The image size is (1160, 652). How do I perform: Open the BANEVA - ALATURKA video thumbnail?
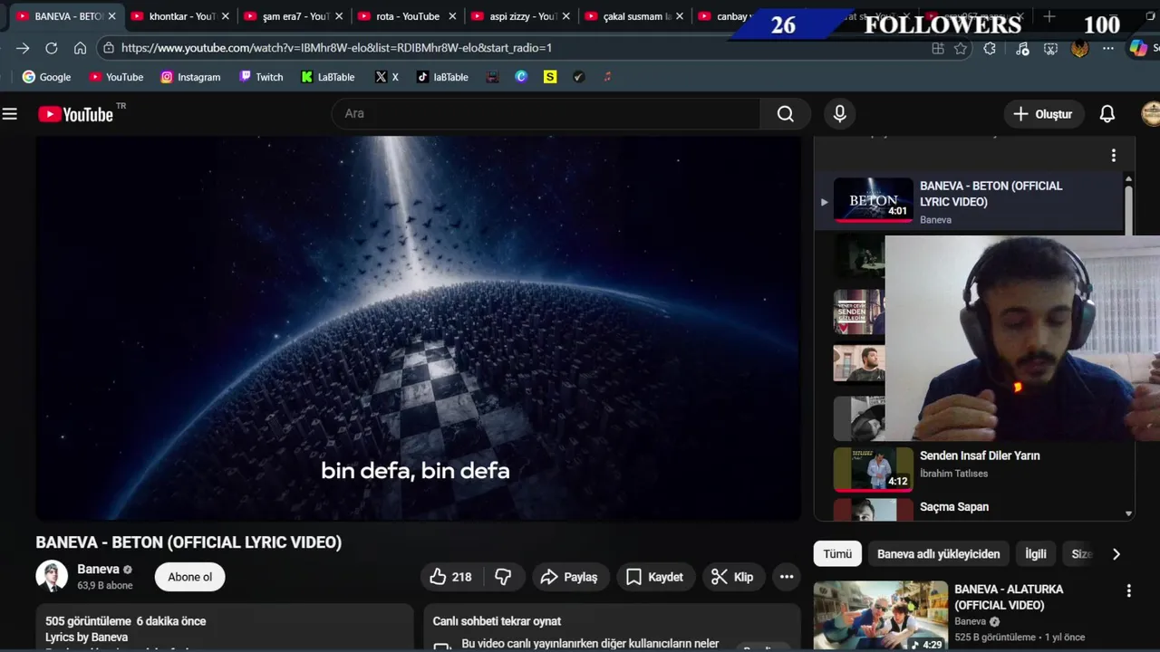[881, 615]
